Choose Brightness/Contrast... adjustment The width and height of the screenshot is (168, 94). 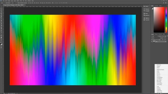tap(160, 70)
